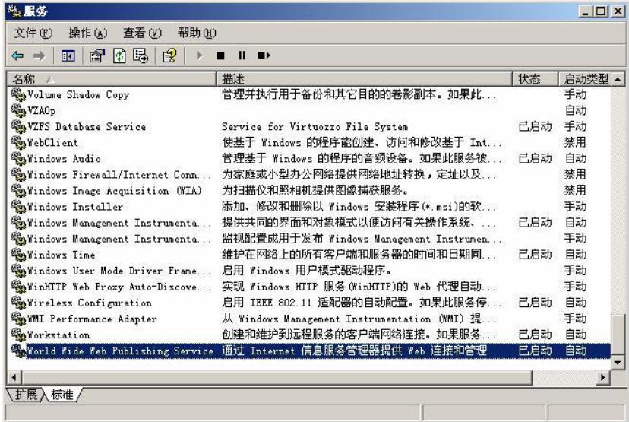Click the gear icon beside WebClient
This screenshot has width=629, height=422.
[18, 142]
